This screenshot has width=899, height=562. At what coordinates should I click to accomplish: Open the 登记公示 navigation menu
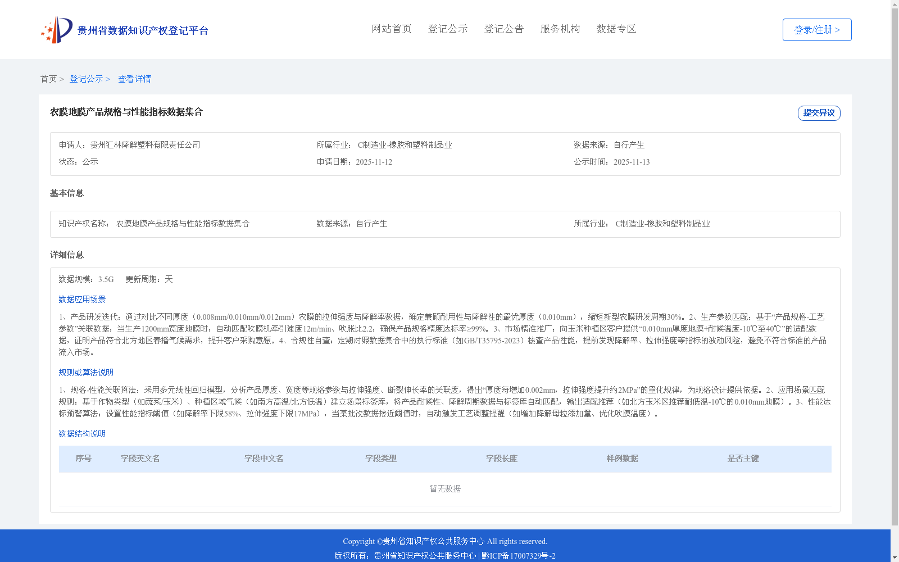tap(448, 29)
